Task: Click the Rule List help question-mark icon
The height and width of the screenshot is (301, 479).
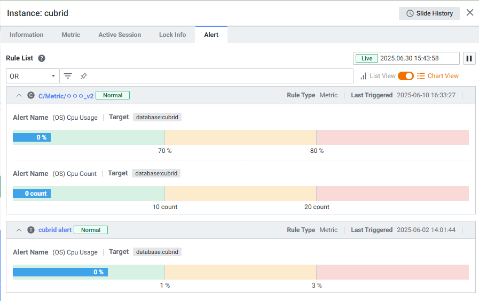Action: coord(42,58)
